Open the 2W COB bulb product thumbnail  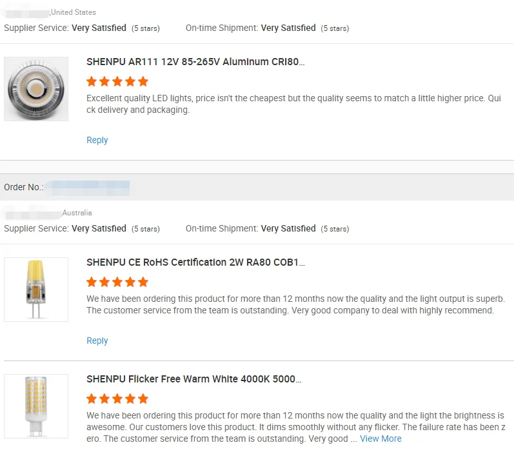click(36, 290)
